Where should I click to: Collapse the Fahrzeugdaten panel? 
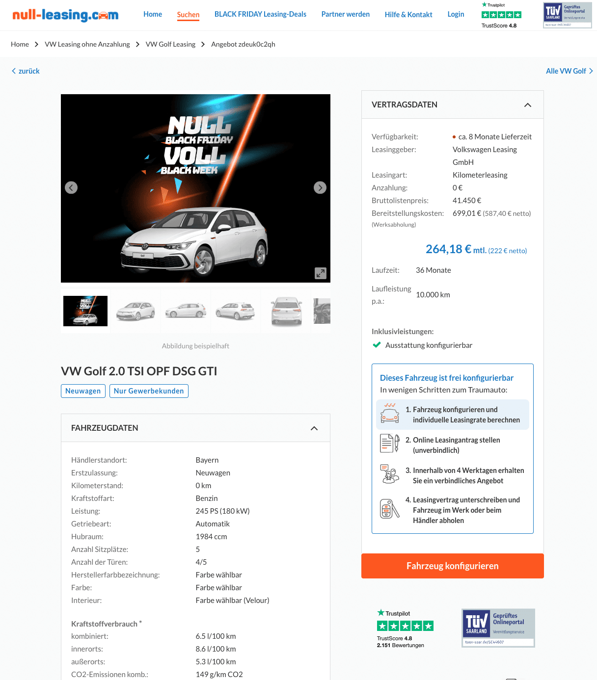[x=314, y=428]
